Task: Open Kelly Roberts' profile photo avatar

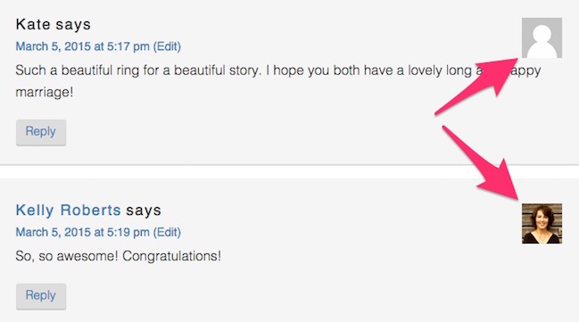Action: tap(542, 223)
